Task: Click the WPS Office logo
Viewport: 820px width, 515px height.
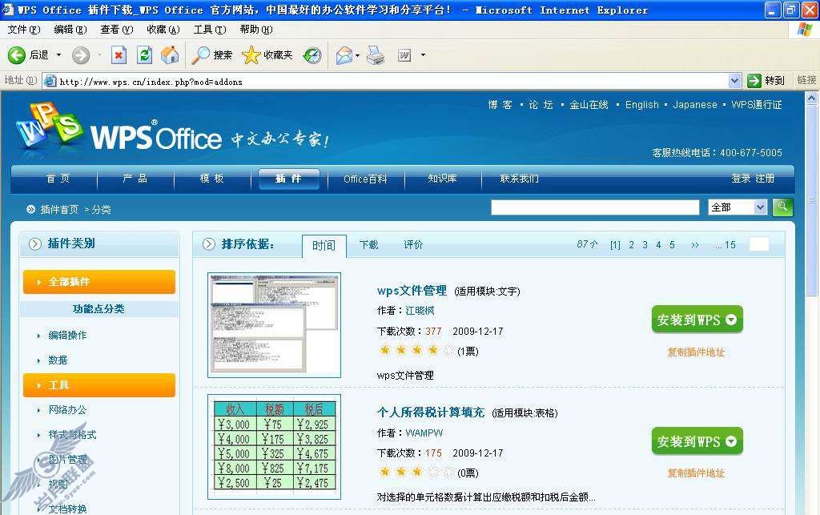Action: (119, 128)
